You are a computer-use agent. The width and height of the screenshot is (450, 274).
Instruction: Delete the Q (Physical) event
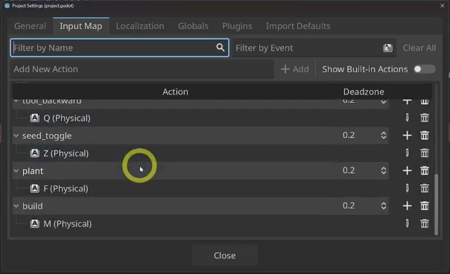pyautogui.click(x=425, y=118)
